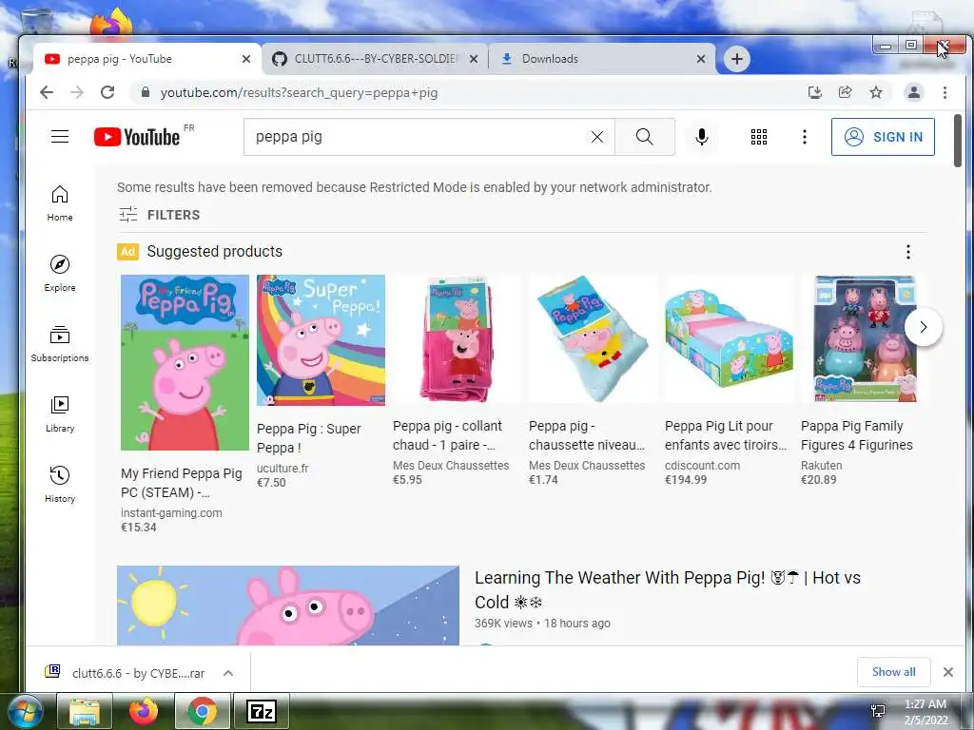Open 7-Zip from the taskbar

[x=262, y=711]
